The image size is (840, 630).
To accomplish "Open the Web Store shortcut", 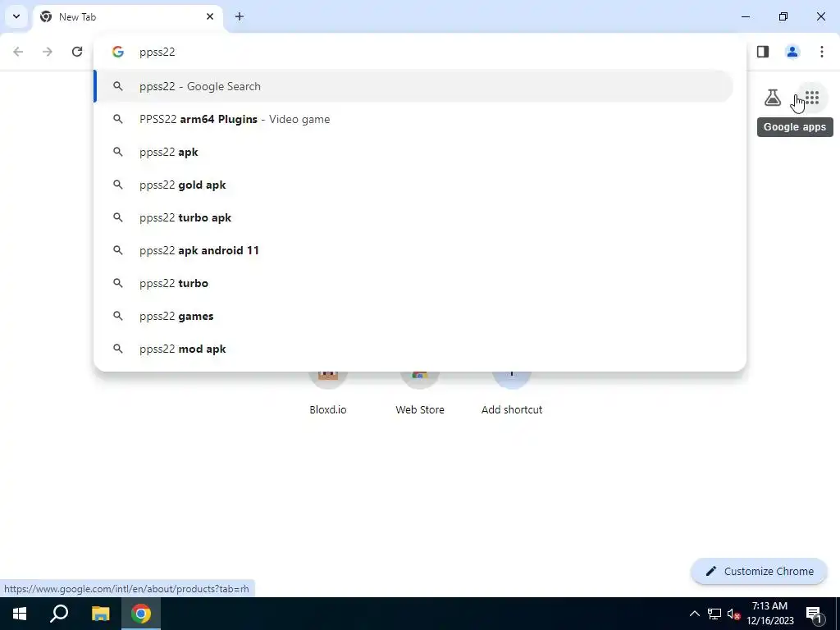I will tap(420, 394).
